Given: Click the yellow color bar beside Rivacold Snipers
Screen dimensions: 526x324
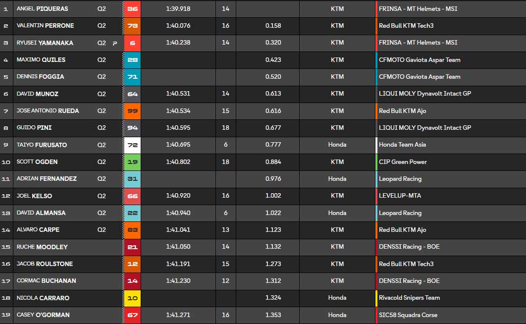Looking at the screenshot, I should point(376,298).
